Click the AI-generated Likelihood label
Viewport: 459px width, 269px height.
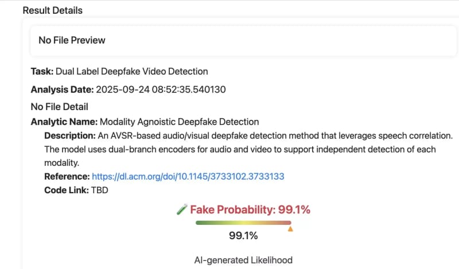[243, 260]
